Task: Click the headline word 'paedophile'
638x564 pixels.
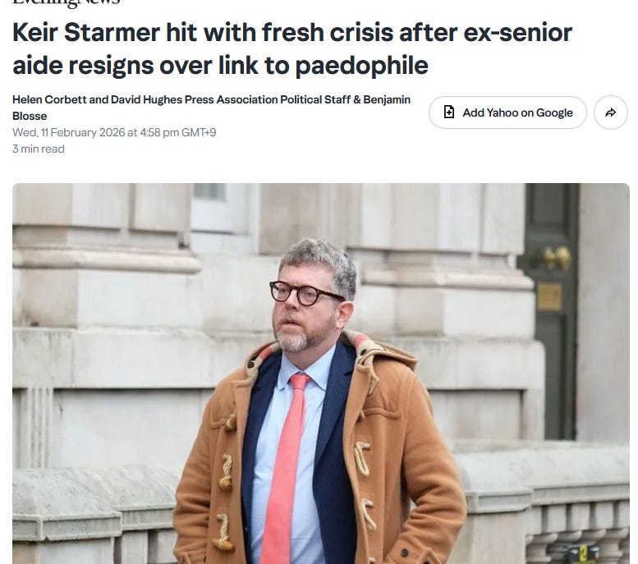Action: [362, 66]
